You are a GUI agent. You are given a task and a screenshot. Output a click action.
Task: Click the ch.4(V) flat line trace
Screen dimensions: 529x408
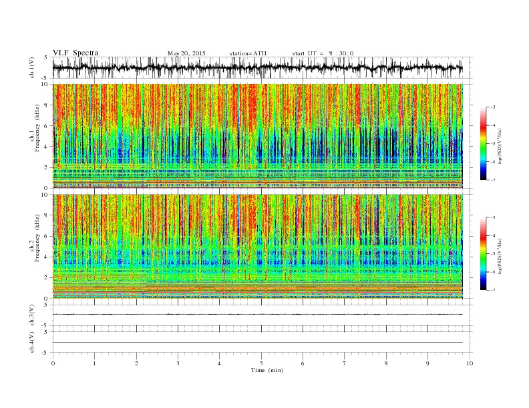click(258, 343)
